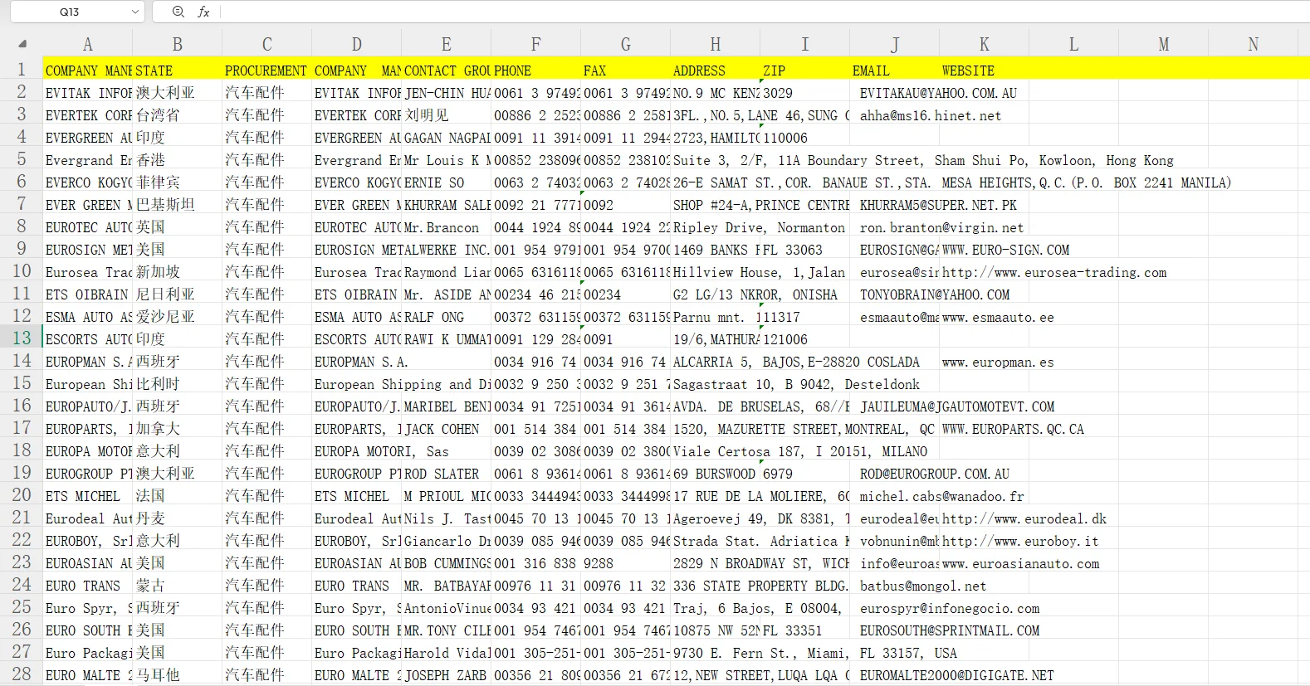
Task: Select column F header
Action: 535,45
